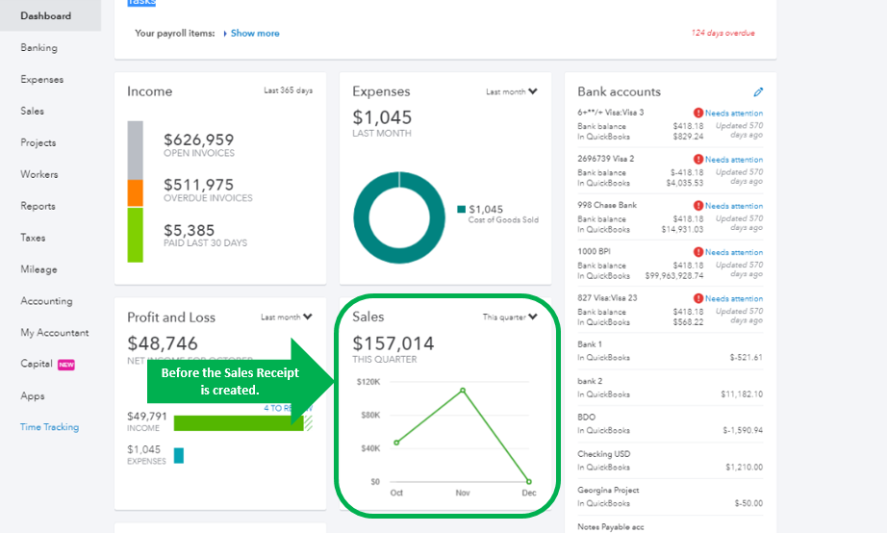
Task: Go to Reports in the sidebar
Action: 38,206
